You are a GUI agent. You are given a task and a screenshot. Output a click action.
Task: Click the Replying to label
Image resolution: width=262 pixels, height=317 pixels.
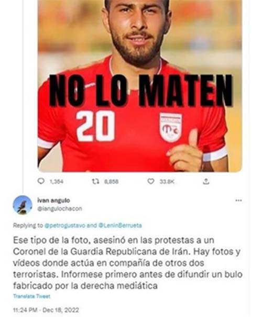click(x=28, y=225)
